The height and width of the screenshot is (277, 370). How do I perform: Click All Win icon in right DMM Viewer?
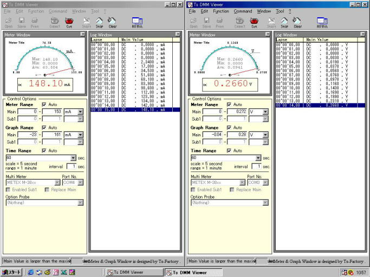click(322, 23)
